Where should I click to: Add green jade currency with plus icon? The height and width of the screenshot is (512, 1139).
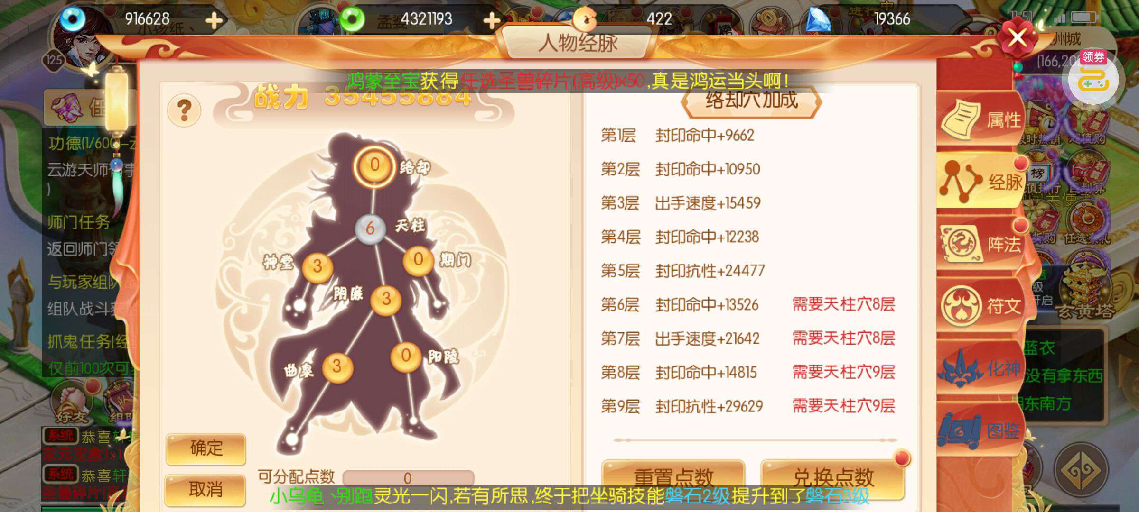point(492,20)
